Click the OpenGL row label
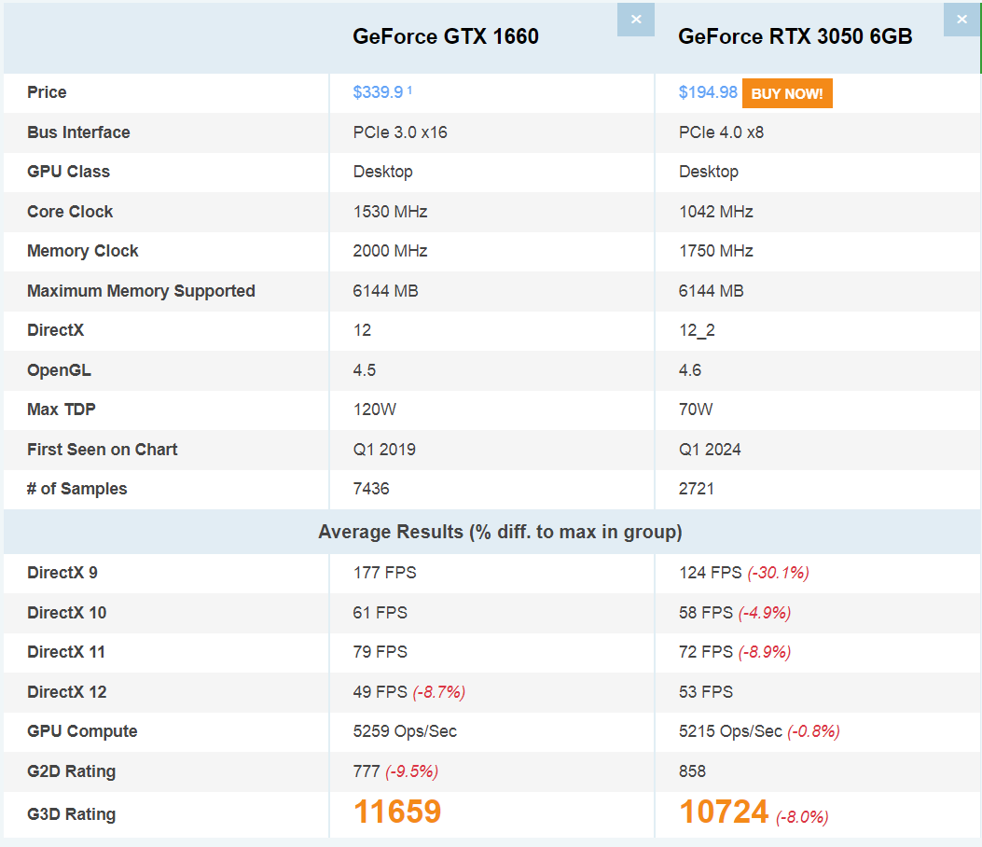This screenshot has height=847, width=982. (59, 370)
